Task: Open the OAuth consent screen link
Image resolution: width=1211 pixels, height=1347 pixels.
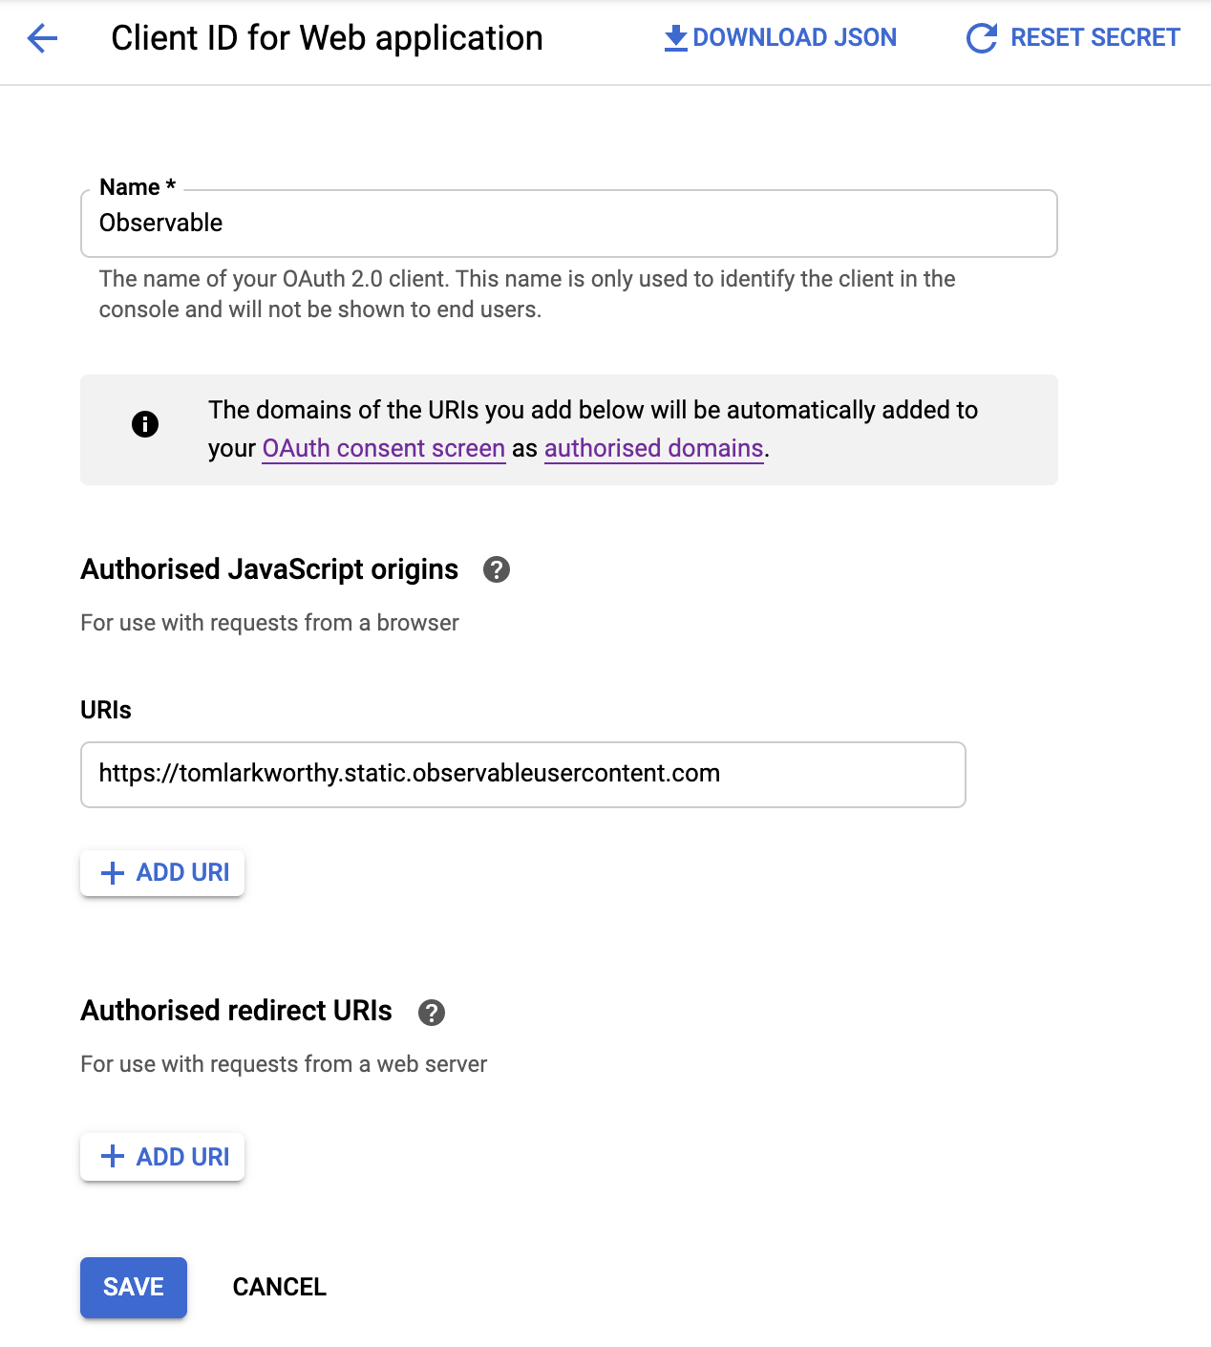Action: (x=383, y=449)
